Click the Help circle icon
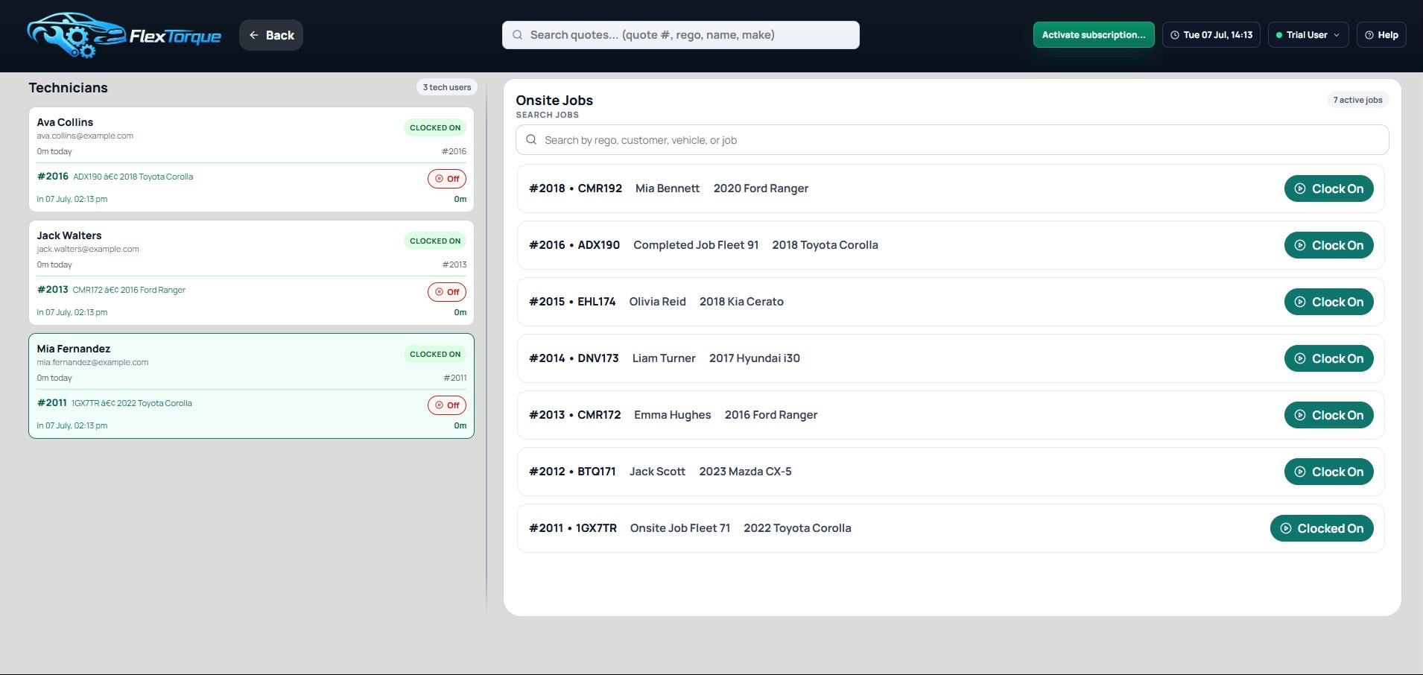Screen dimensions: 1423x675 [x=1369, y=35]
